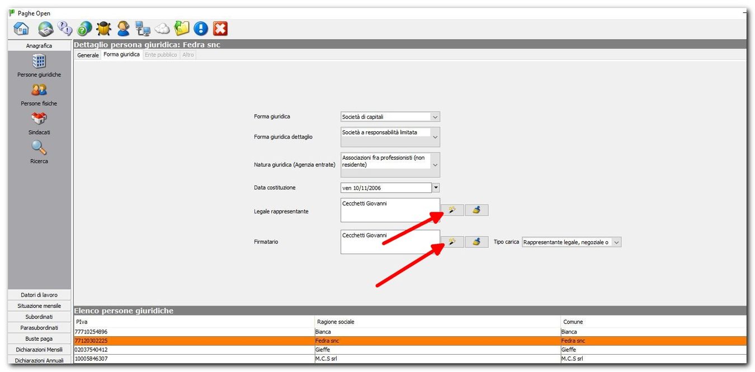The width and height of the screenshot is (755, 372).
Task: Expand the Forma giuridica dropdown
Action: 435,117
